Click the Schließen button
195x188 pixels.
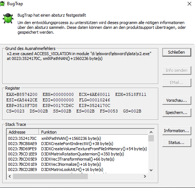point(176,52)
